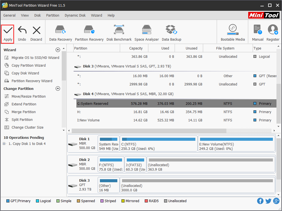
Task: Open the Disk menu
Action: click(x=38, y=15)
